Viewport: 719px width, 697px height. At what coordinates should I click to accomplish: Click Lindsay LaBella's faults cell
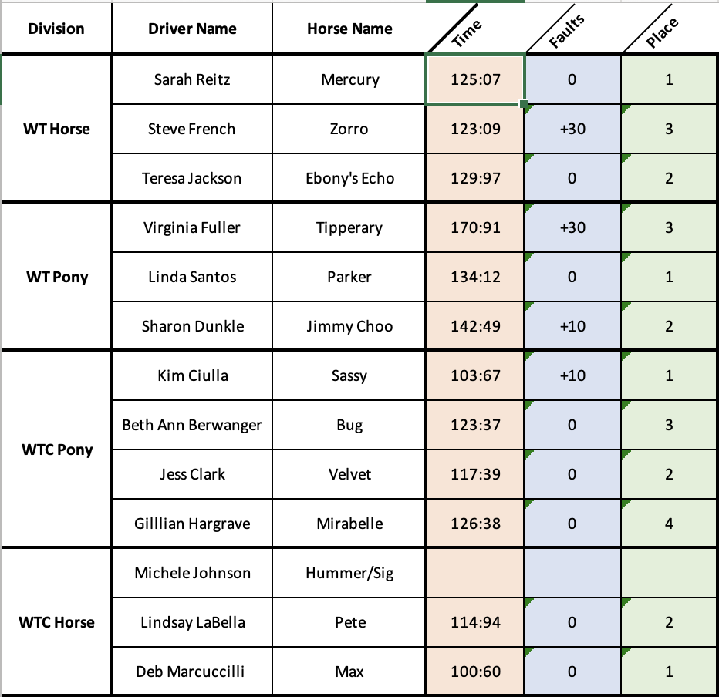pos(572,622)
